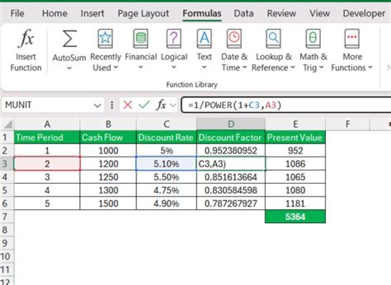Viewport: 391px width, 285px height.
Task: Switch to the Data tab
Action: [244, 14]
